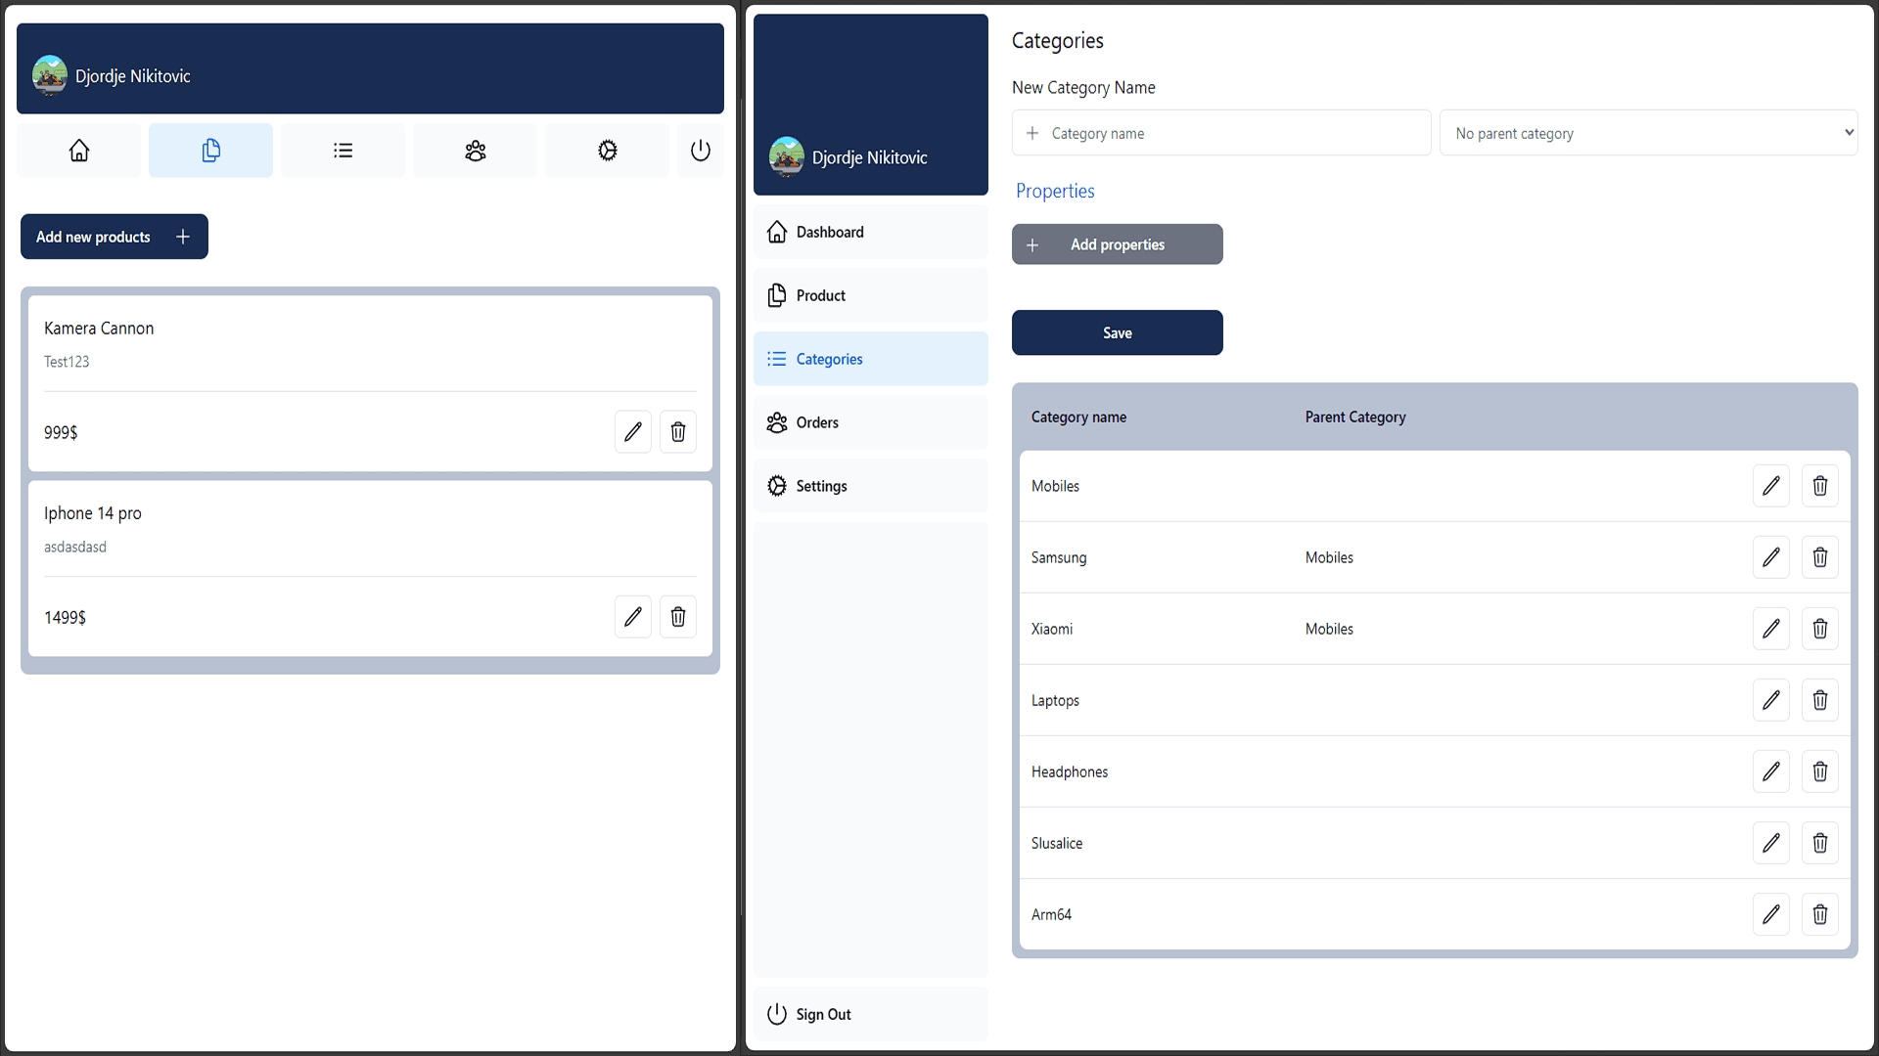The height and width of the screenshot is (1056, 1879).
Task: Click the home icon in left sidebar
Action: [78, 150]
